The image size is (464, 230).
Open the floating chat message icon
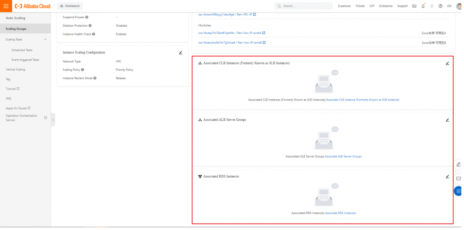pyautogui.click(x=459, y=178)
